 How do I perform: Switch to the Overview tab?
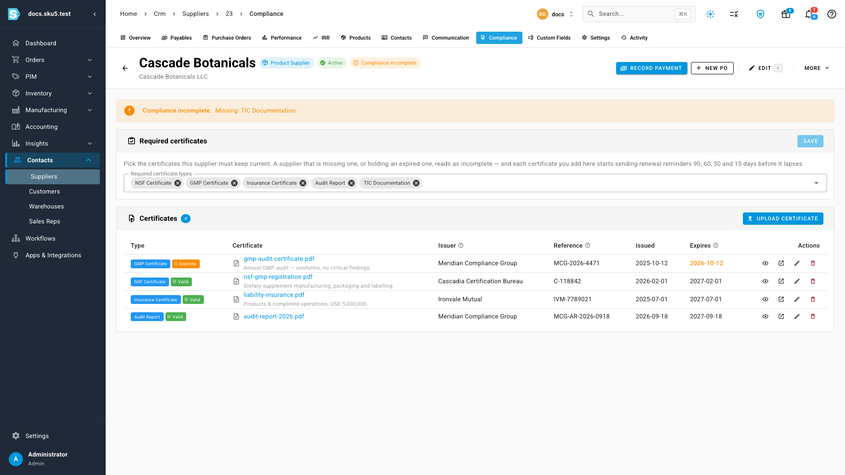pyautogui.click(x=136, y=38)
